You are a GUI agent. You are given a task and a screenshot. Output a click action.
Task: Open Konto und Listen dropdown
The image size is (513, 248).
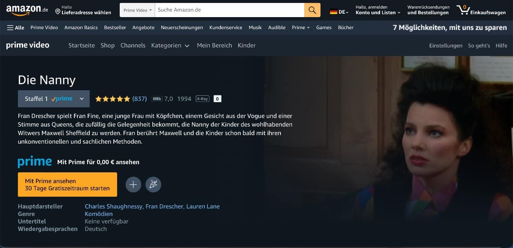[378, 10]
